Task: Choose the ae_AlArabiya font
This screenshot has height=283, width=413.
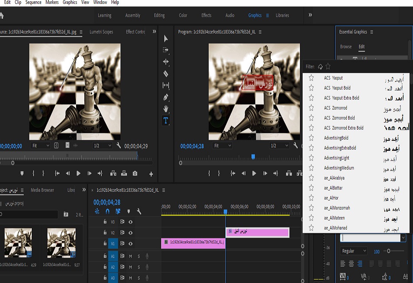Action: click(334, 178)
